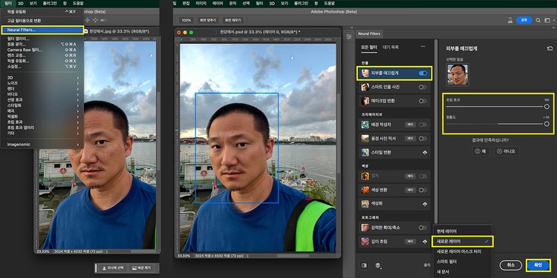Screen dimensions: 557x278
Task: Expand the 노이즈 submenu
Action: pyautogui.click(x=42, y=83)
